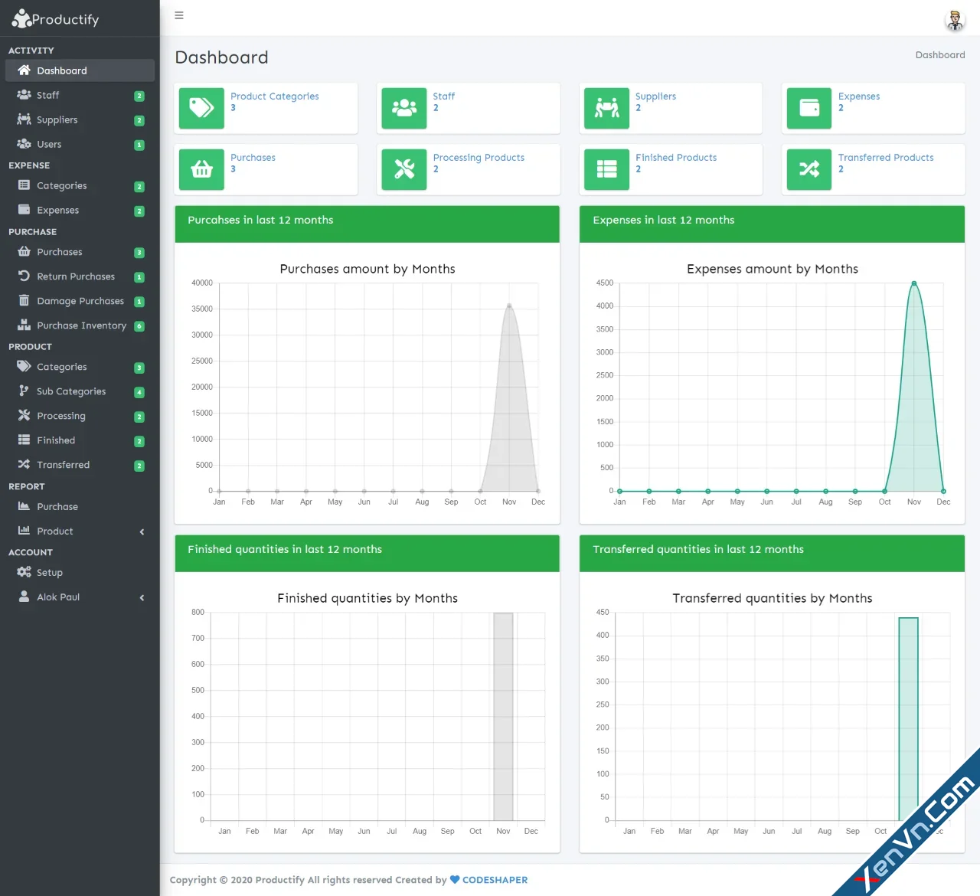980x896 pixels.
Task: Select the Transferred Products shuffle icon
Action: pyautogui.click(x=808, y=169)
